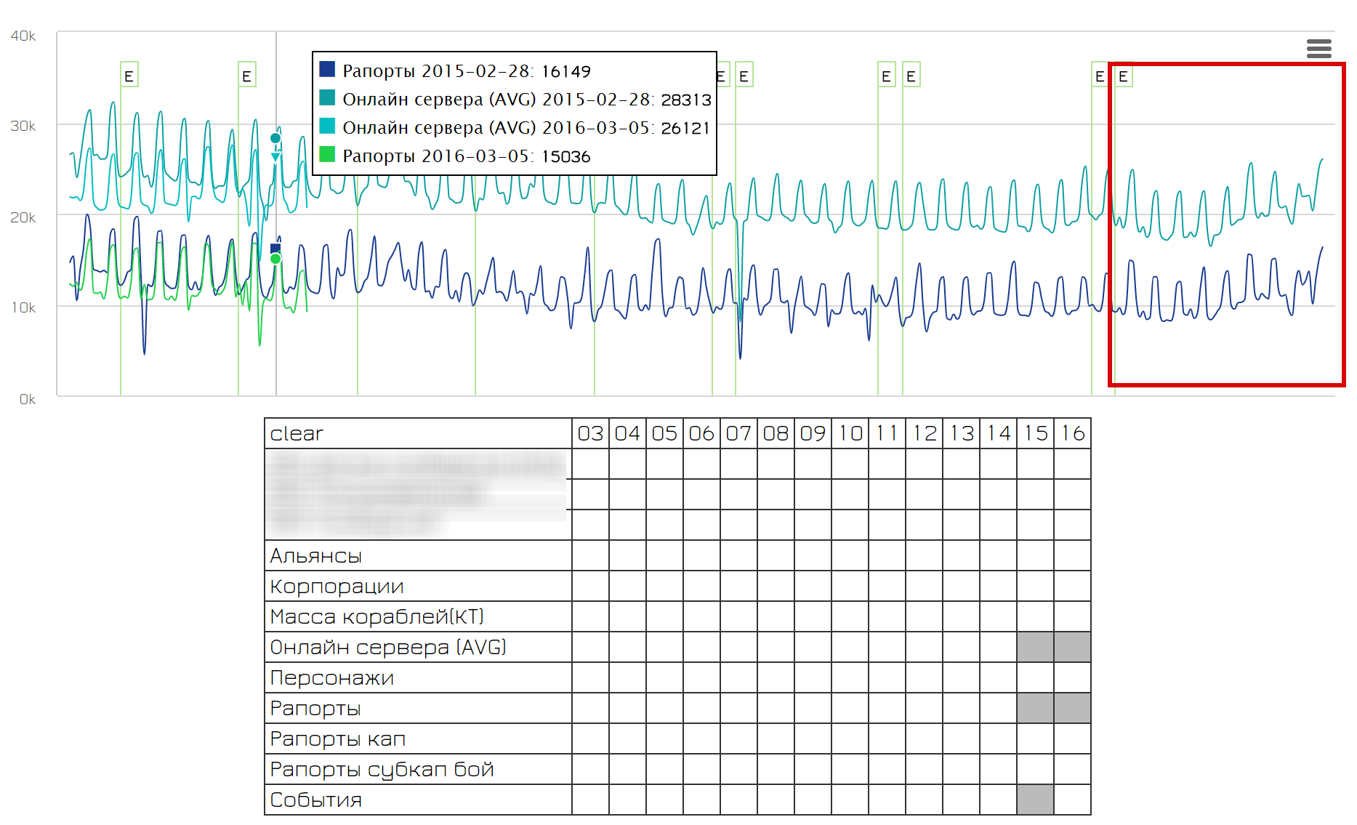Deselect shaded Онлайн сервера (AVG) cell for 15
1357x825 pixels.
click(x=1036, y=647)
